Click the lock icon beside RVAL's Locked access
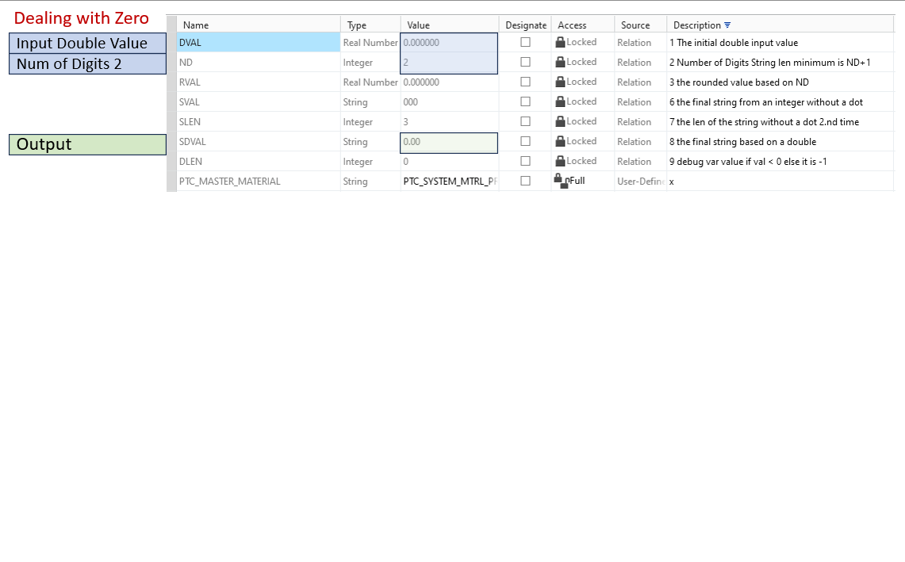The height and width of the screenshot is (562, 905). click(559, 82)
